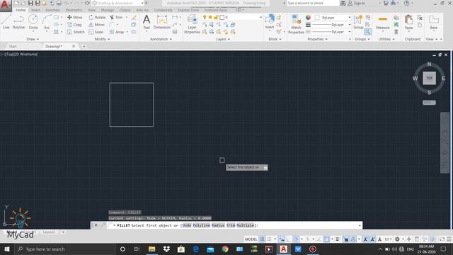Select the Text annotation tool
This screenshot has width=453, height=255.
[x=147, y=22]
